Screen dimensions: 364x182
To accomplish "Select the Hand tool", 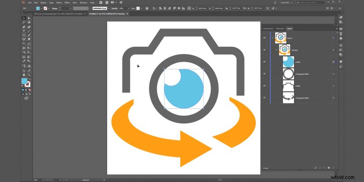I will 24,75.
